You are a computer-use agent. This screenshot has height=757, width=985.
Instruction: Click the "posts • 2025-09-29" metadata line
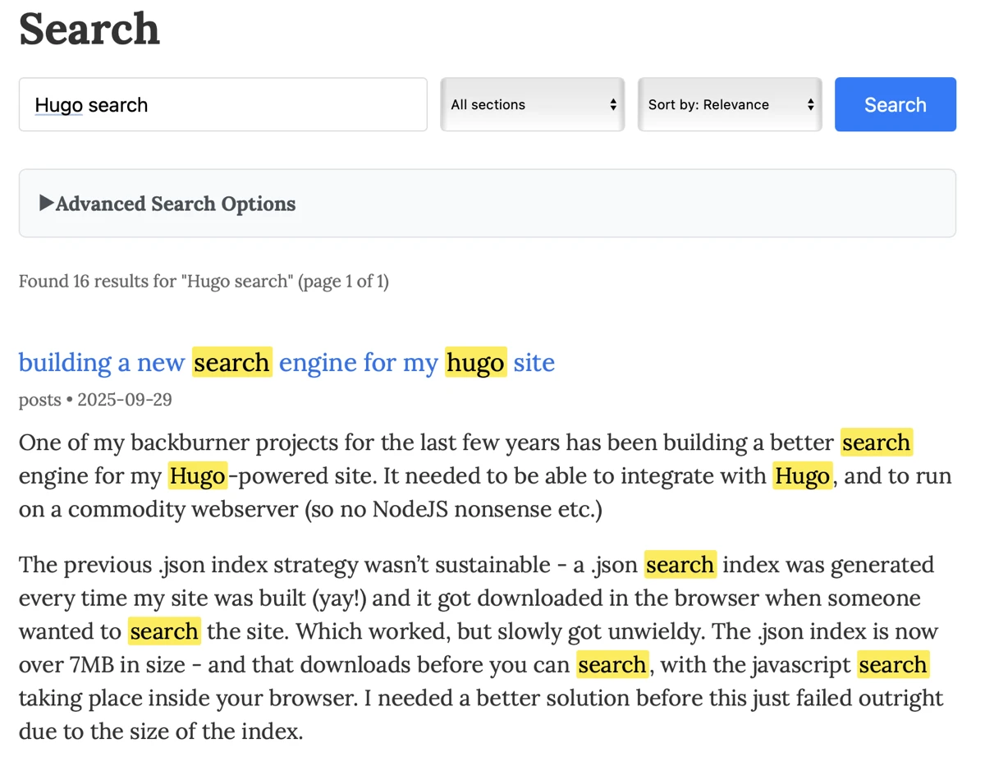point(95,400)
